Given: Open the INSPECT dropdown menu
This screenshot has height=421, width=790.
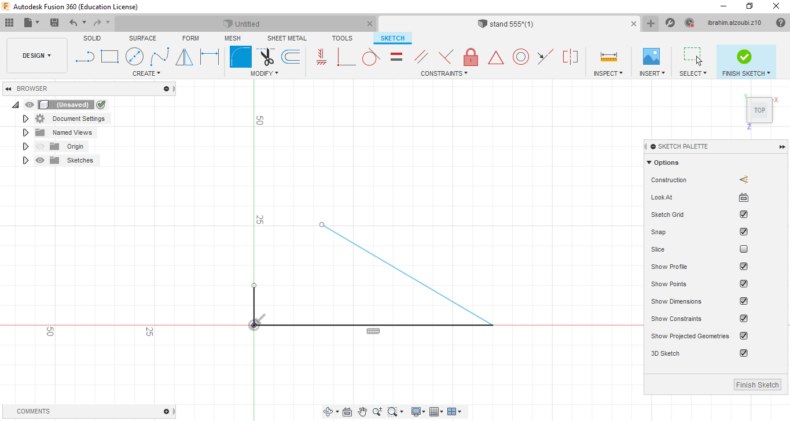Looking at the screenshot, I should click(x=608, y=73).
